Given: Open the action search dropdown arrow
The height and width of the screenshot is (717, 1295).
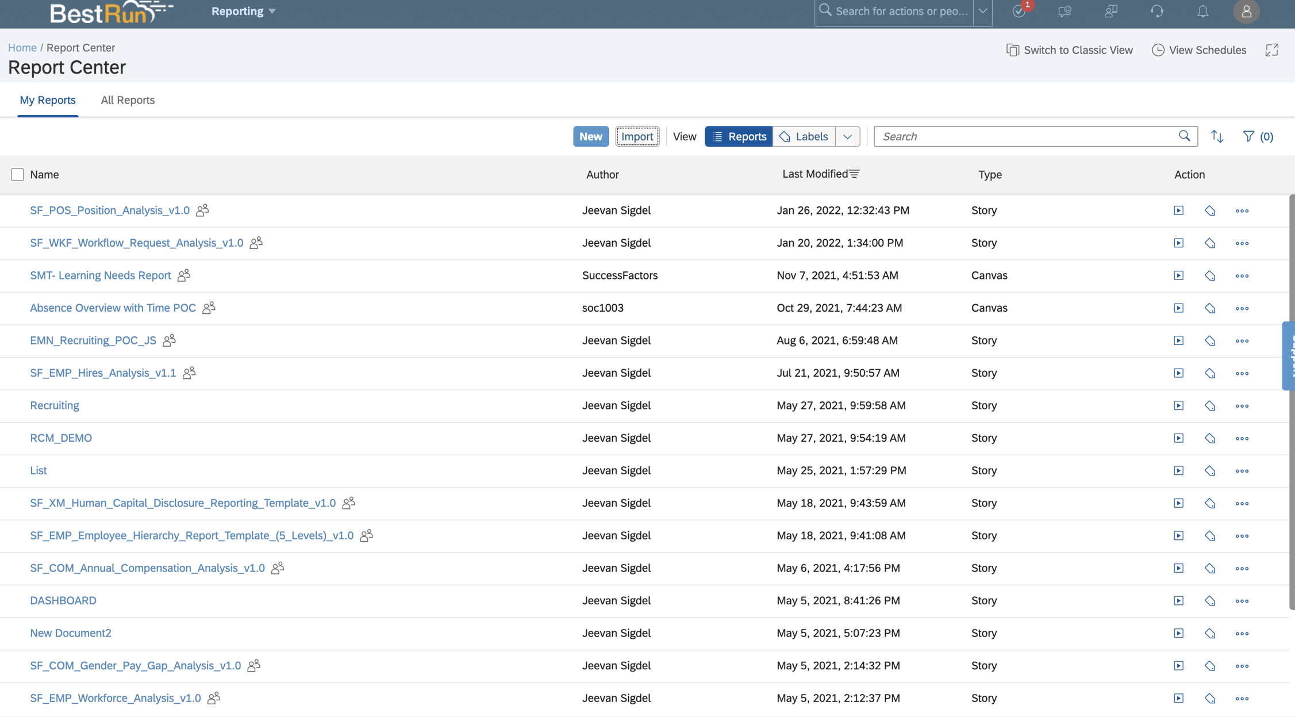Looking at the screenshot, I should (982, 11).
